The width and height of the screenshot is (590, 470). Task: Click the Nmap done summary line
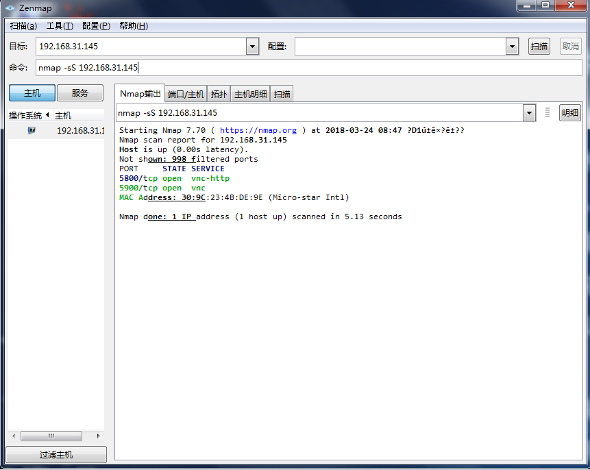click(260, 217)
